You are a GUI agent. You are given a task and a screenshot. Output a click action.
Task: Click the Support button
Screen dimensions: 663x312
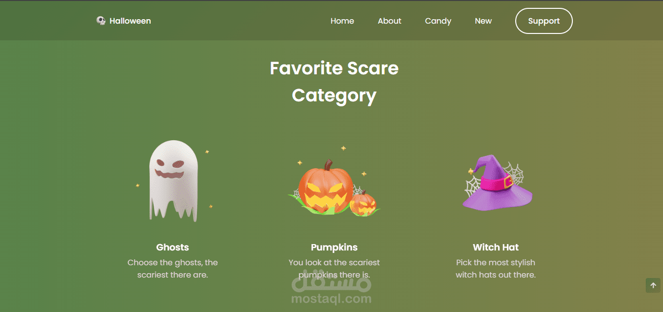pos(544,21)
